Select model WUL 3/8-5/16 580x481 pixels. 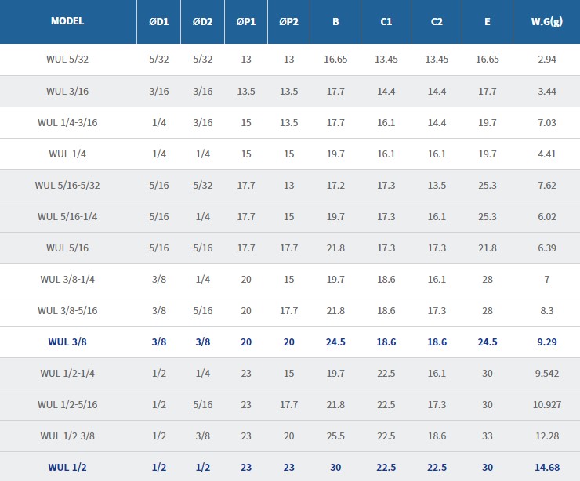(x=67, y=310)
